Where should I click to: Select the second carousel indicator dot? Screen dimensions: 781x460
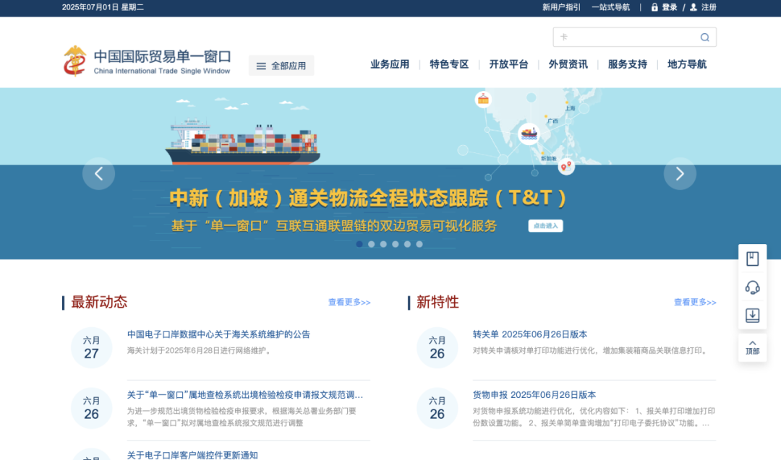coord(371,244)
